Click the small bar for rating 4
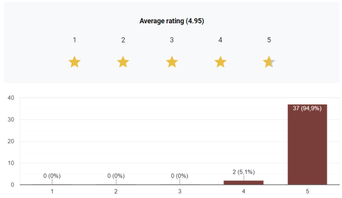 tap(244, 182)
